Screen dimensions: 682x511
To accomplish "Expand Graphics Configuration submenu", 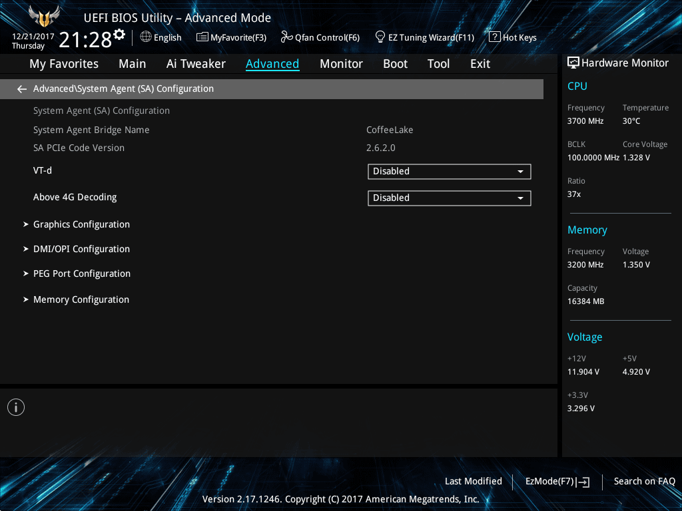I will point(81,224).
